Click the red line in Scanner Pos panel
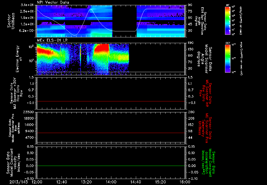 (111, 133)
